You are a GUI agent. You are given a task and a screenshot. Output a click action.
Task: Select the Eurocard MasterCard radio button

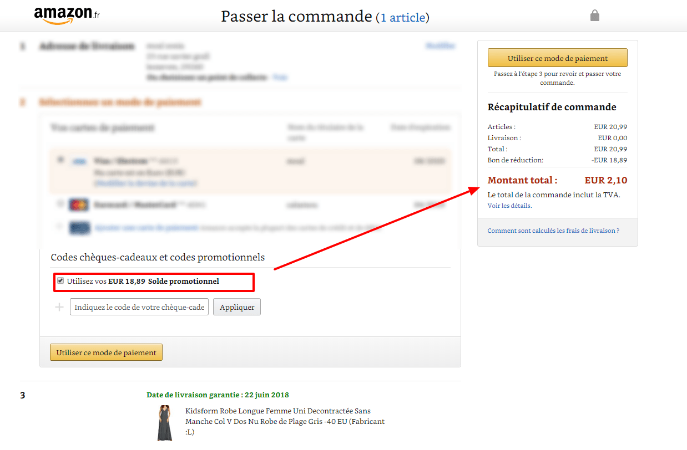click(60, 204)
